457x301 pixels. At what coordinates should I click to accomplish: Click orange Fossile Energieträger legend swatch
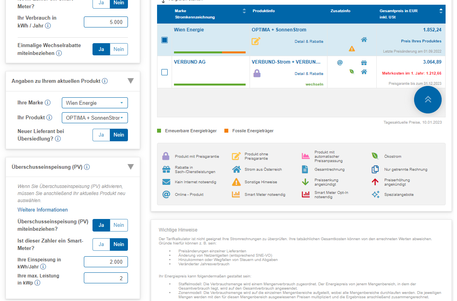click(226, 131)
